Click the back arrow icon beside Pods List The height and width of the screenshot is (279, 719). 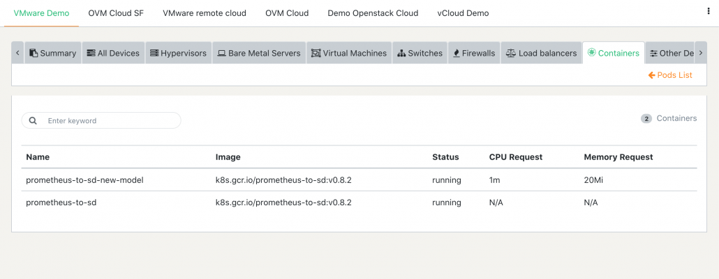[x=651, y=75]
